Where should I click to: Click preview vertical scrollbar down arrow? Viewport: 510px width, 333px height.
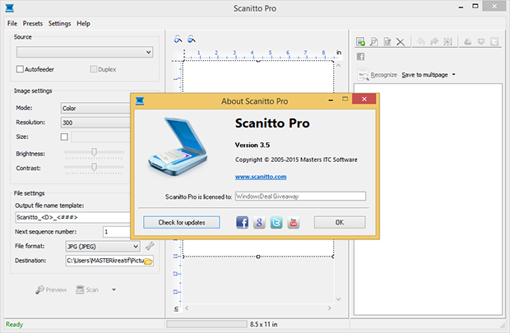coord(338,299)
